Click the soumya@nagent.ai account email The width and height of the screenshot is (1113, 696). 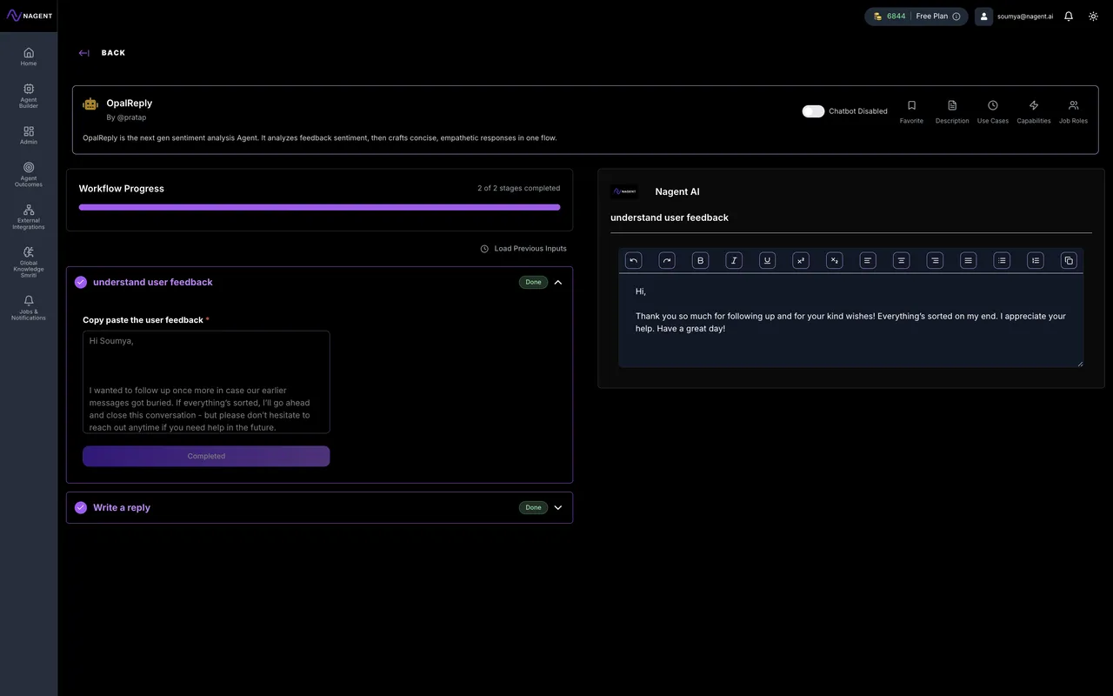click(x=1025, y=17)
